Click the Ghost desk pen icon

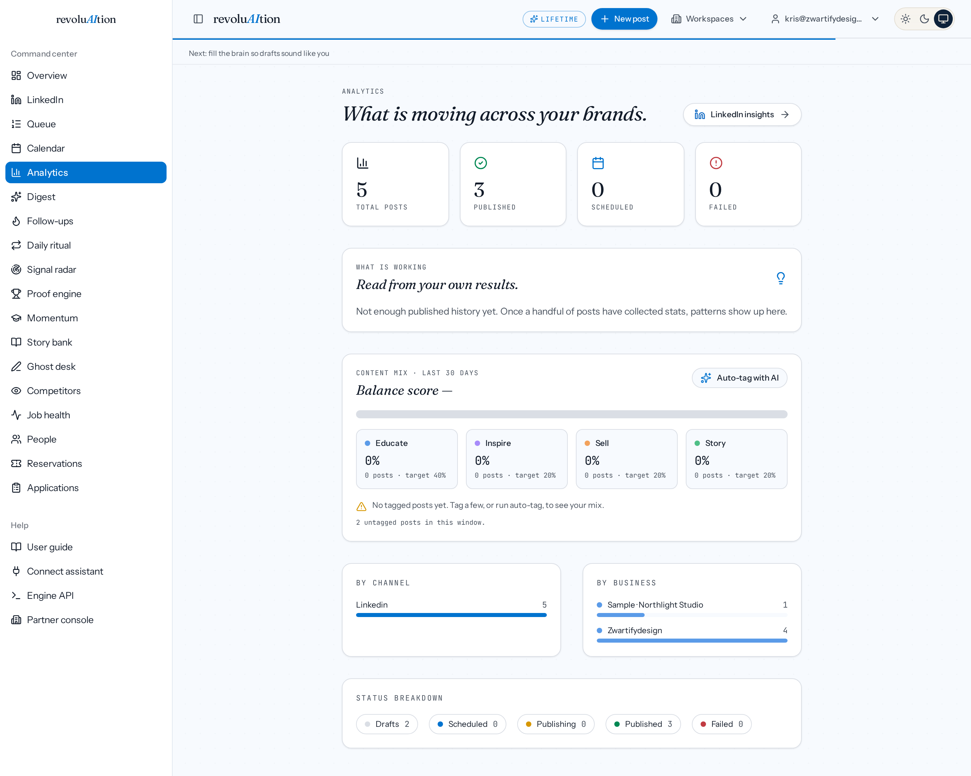point(16,367)
